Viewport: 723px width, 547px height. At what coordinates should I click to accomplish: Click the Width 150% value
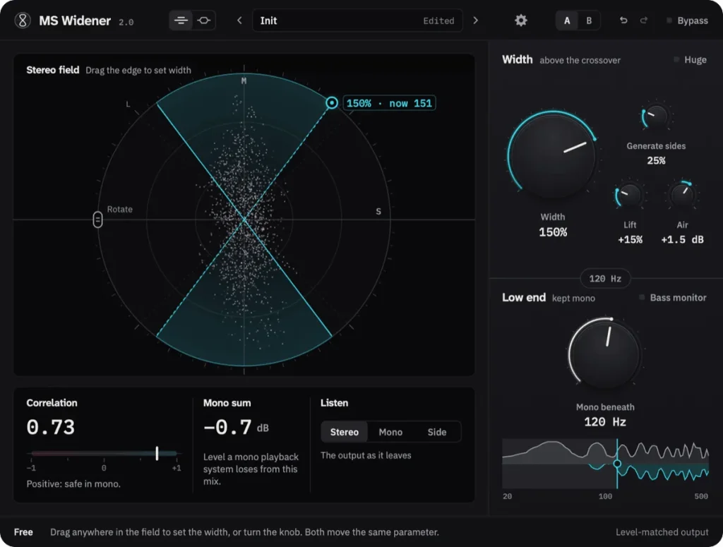coord(553,232)
